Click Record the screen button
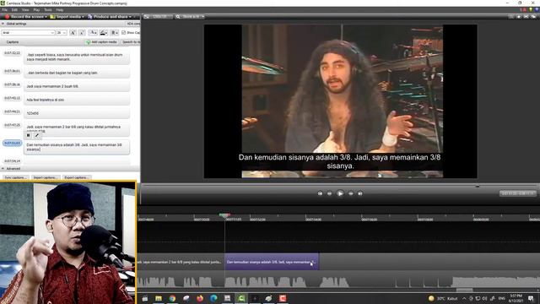 point(24,17)
